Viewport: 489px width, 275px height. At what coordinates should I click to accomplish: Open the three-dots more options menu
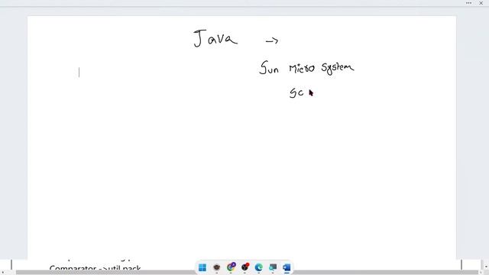tap(468, 3)
